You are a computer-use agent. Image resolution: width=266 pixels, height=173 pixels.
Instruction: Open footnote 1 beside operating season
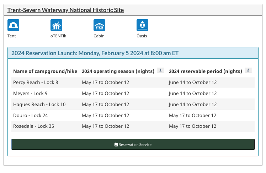point(160,70)
